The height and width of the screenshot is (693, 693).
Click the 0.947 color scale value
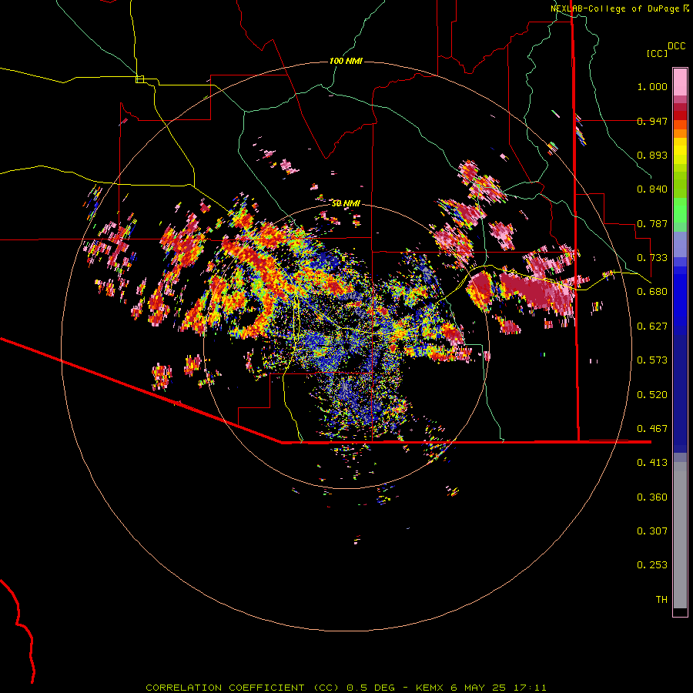(652, 121)
